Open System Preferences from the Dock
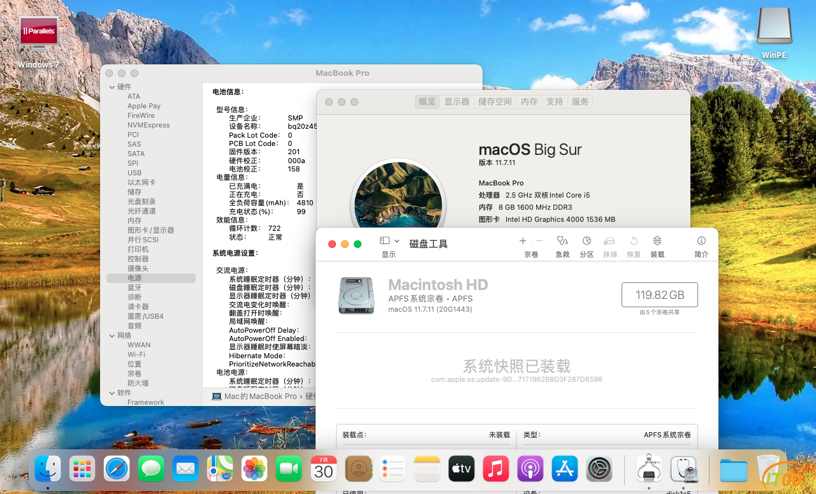 (599, 469)
